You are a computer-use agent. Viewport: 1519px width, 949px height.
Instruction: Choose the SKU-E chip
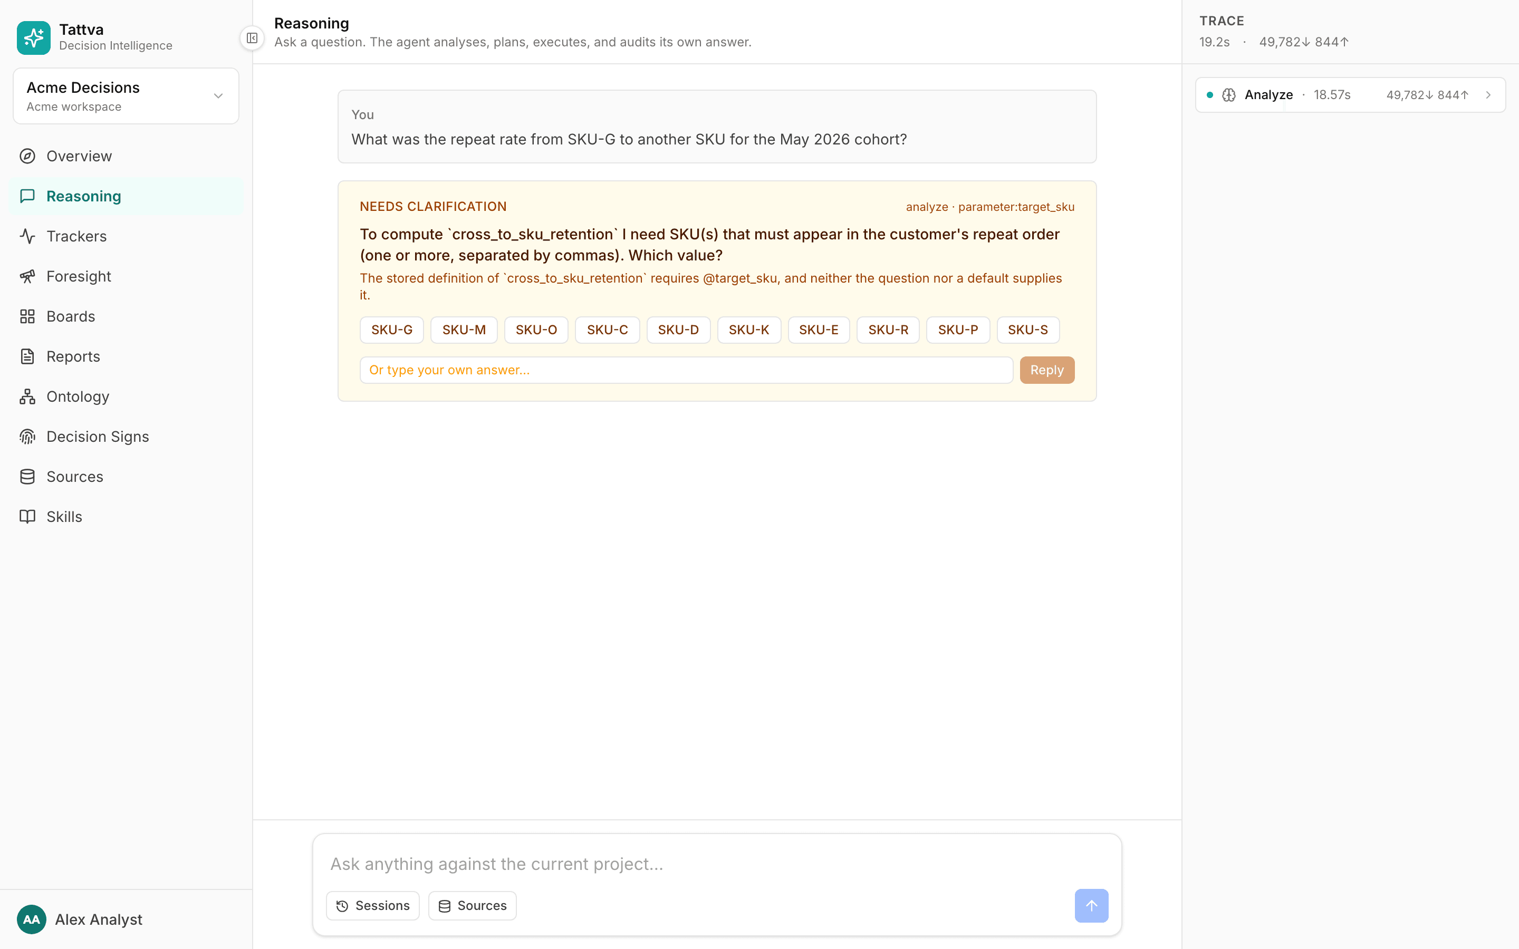(819, 330)
